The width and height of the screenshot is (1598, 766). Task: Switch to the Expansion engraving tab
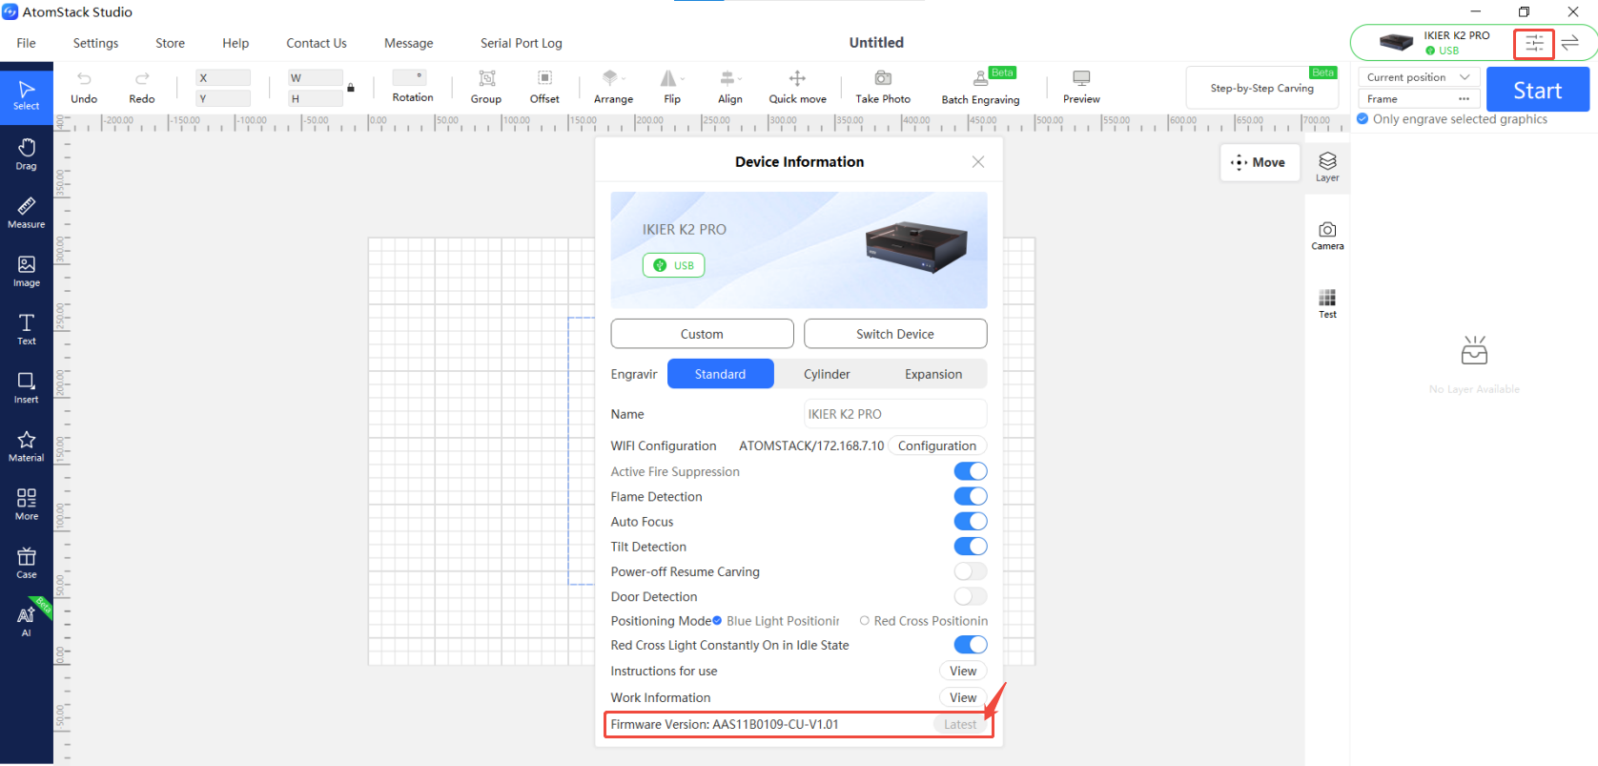[933, 374]
